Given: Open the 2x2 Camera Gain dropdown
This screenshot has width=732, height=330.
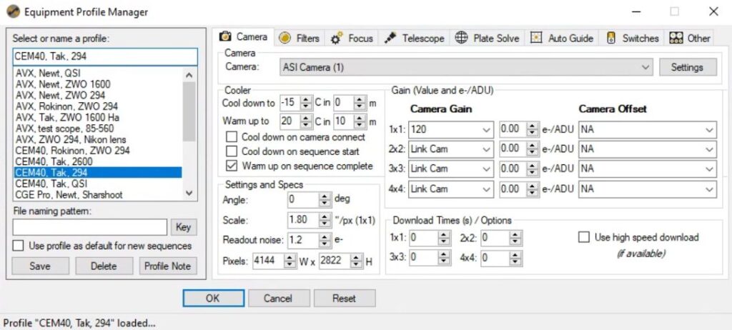Looking at the screenshot, I should [450, 149].
